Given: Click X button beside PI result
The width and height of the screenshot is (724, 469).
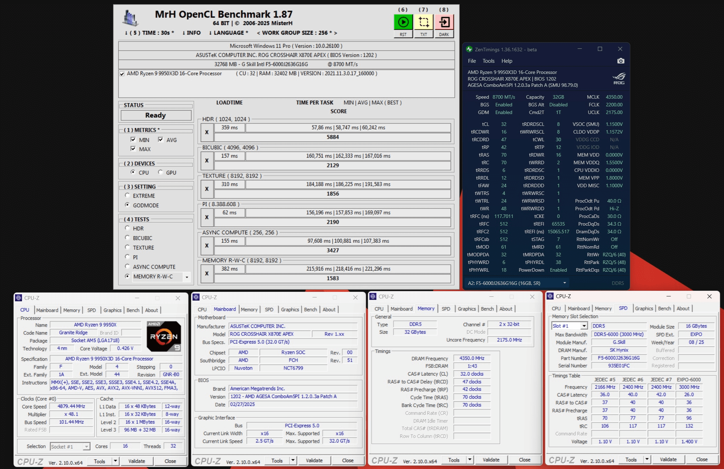Looking at the screenshot, I should [207, 217].
